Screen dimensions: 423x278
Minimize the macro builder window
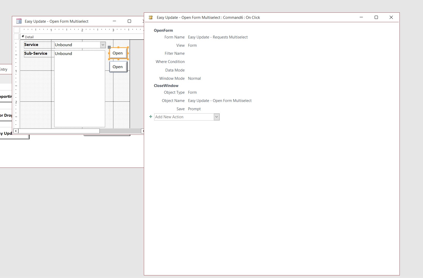coord(361,17)
